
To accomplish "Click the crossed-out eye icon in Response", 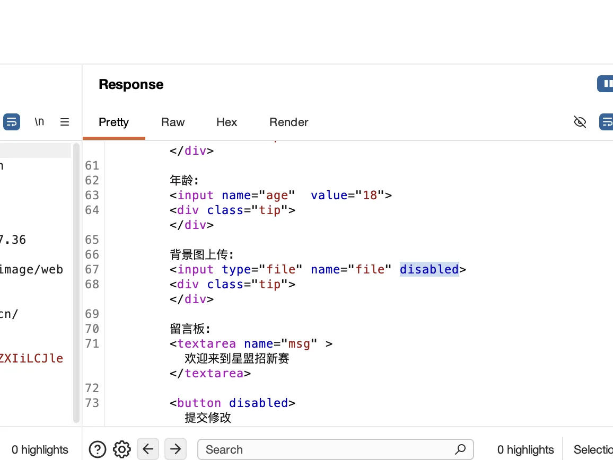I will pos(580,122).
